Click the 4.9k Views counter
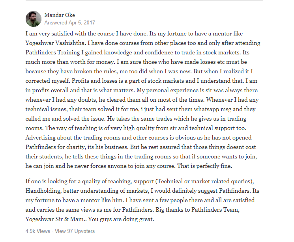294x242 pixels. pyautogui.click(x=38, y=231)
